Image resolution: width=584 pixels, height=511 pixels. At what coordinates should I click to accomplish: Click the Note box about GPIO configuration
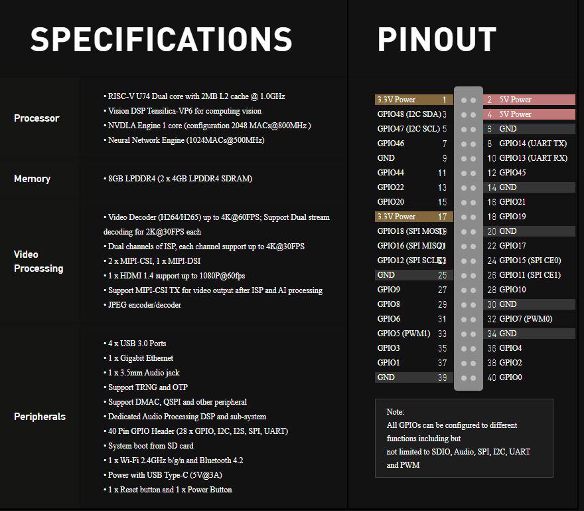point(464,438)
